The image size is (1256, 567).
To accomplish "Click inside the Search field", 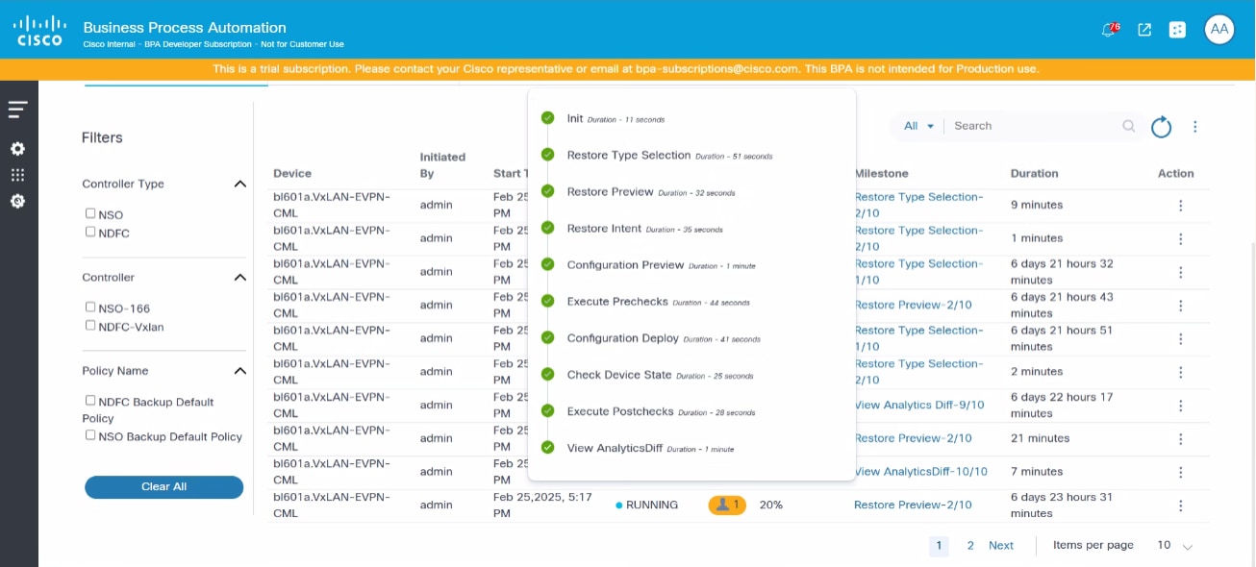I will (x=1036, y=126).
